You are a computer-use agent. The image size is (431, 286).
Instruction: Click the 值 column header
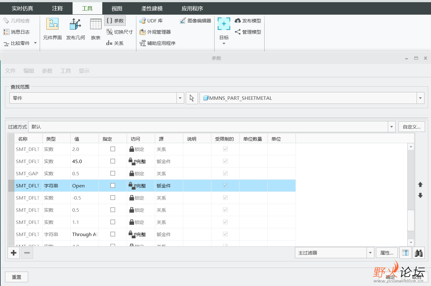[84, 139]
